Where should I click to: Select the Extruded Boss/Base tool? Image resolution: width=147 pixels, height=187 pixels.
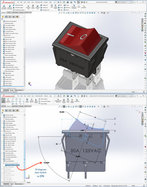coord(4,7)
